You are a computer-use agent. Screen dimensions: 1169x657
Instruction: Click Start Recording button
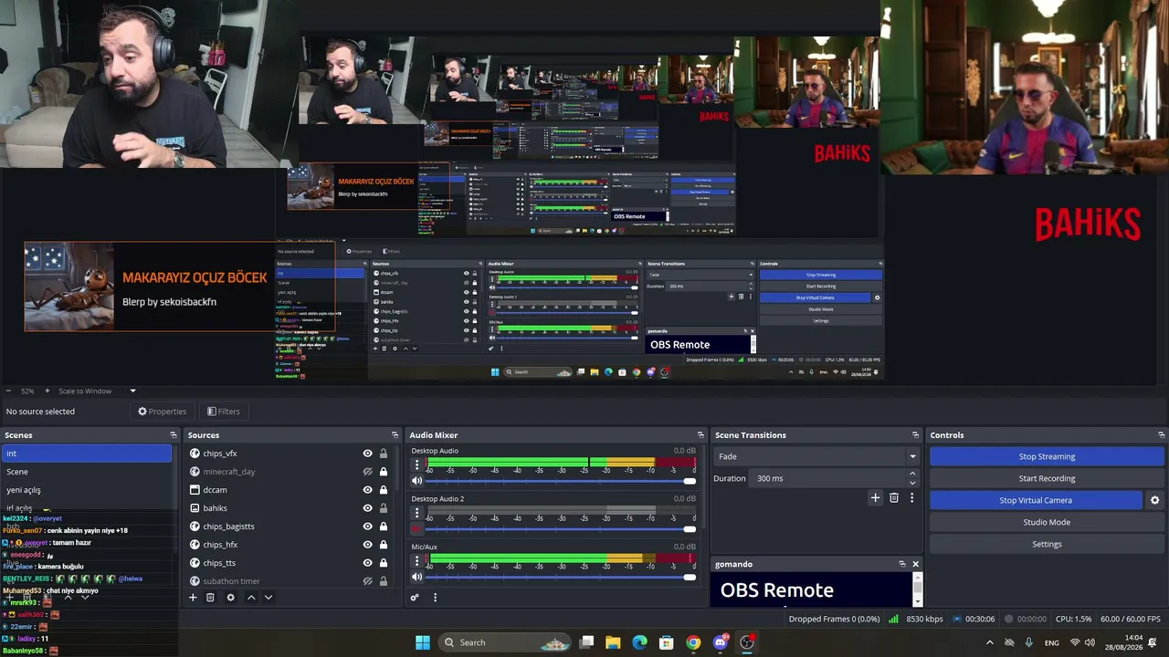click(x=1047, y=478)
